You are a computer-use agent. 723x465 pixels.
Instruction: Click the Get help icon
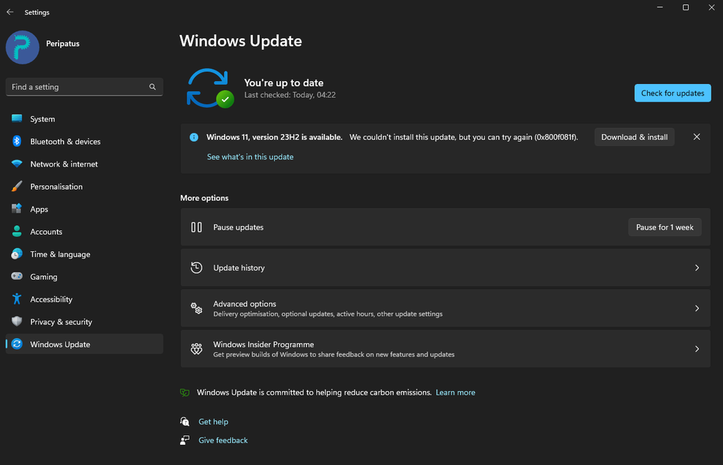[185, 421]
